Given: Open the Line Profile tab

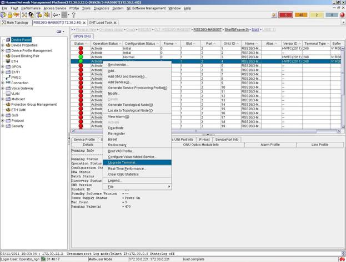Looking at the screenshot, I should (x=320, y=145).
